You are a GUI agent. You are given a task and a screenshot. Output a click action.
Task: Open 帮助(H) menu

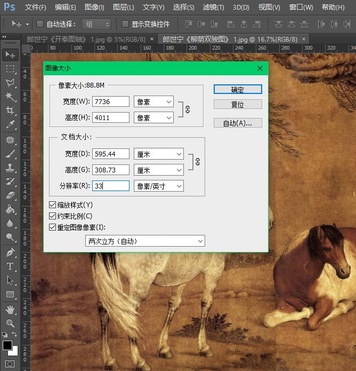[333, 7]
